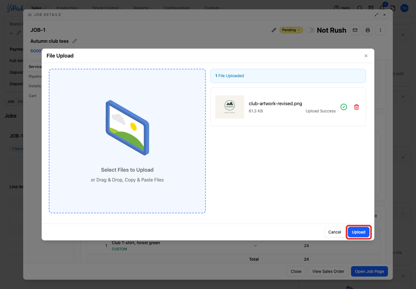Open the club-artwork-revised.png thumbnail preview

point(230,107)
